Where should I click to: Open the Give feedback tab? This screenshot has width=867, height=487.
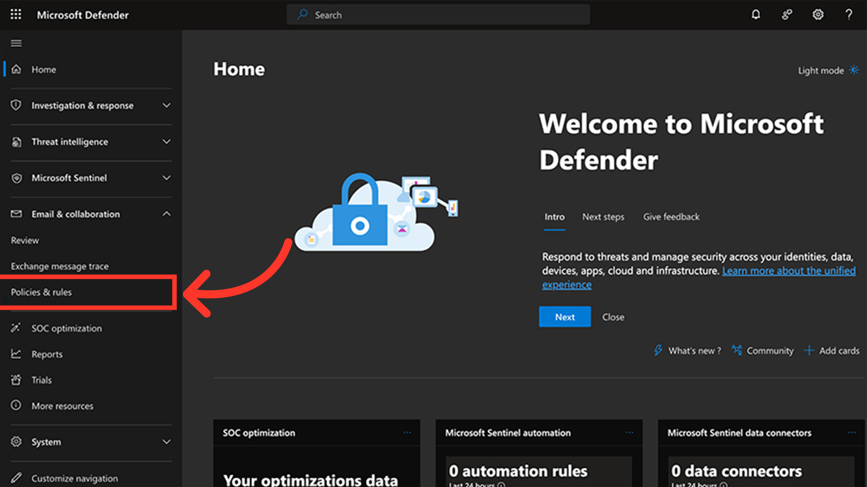point(671,217)
